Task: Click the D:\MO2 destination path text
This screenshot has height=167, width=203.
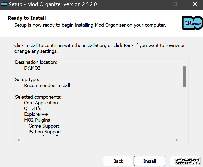Action: pyautogui.click(x=32, y=68)
